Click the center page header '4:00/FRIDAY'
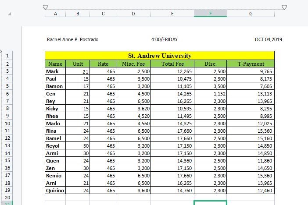Screen dimensions: 308x205 coord(164,40)
